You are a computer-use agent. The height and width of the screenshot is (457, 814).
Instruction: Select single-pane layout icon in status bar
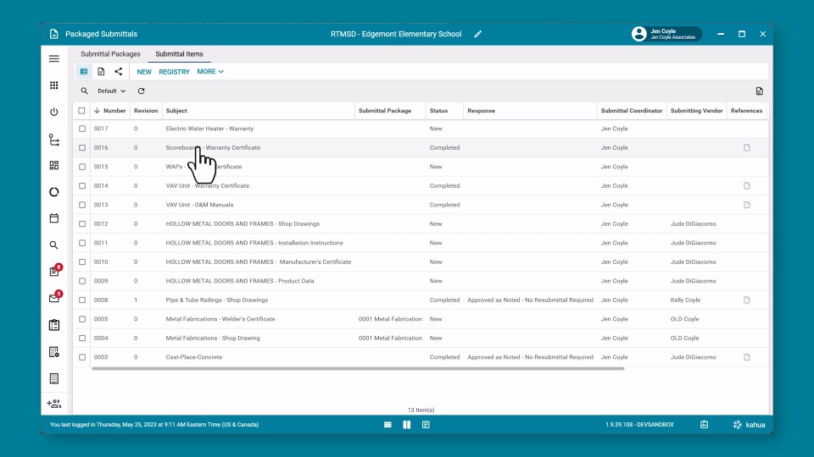click(387, 424)
